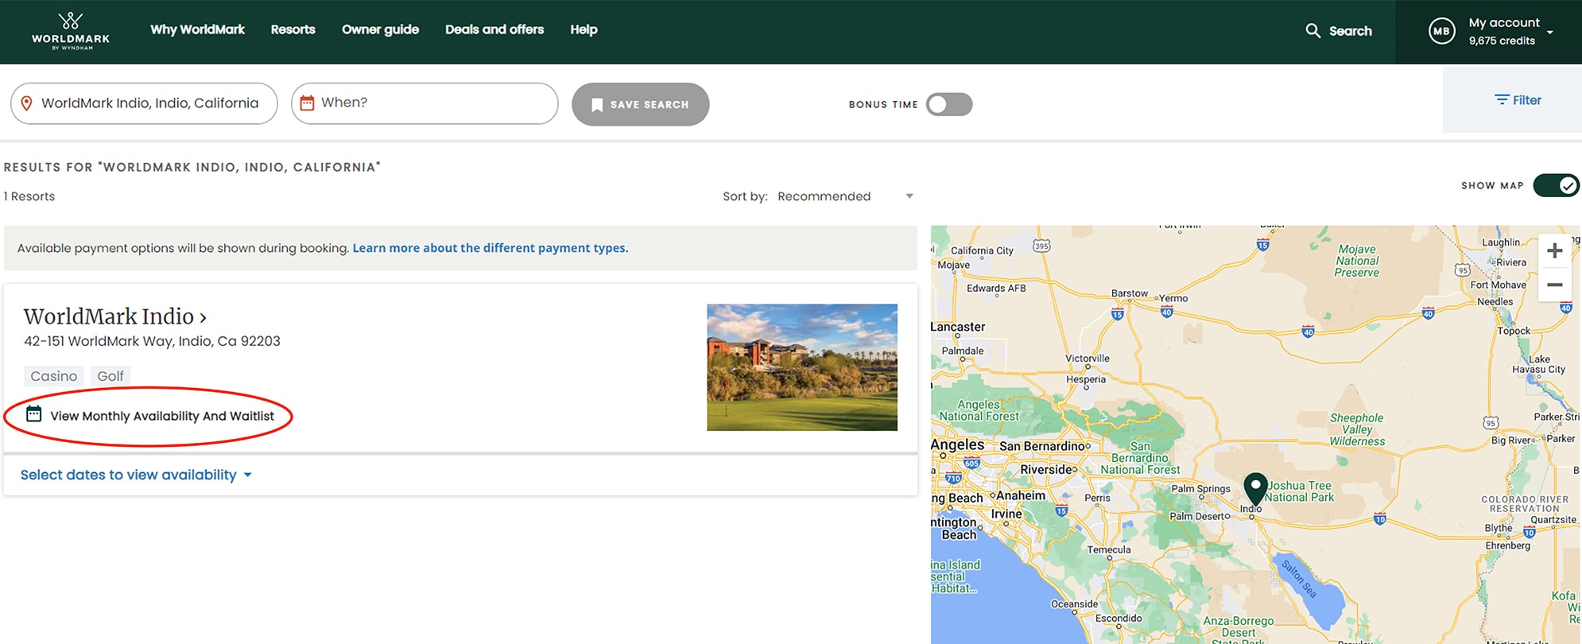This screenshot has width=1582, height=644.
Task: Click the MB account avatar icon
Action: click(1441, 31)
